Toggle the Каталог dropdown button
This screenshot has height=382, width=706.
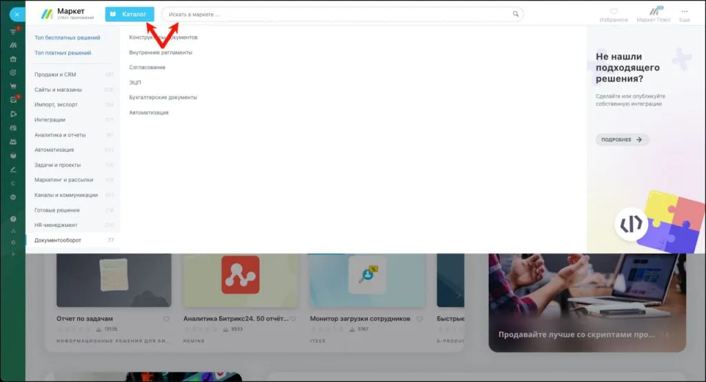click(130, 14)
